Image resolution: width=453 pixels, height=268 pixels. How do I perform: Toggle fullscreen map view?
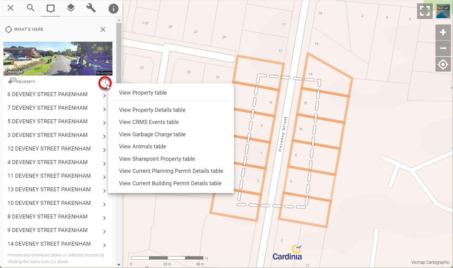pyautogui.click(x=425, y=11)
